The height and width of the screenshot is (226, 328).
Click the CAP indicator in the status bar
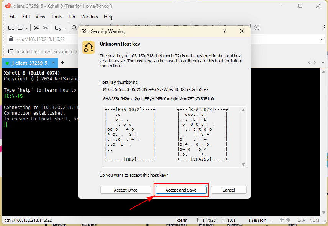[301, 220]
